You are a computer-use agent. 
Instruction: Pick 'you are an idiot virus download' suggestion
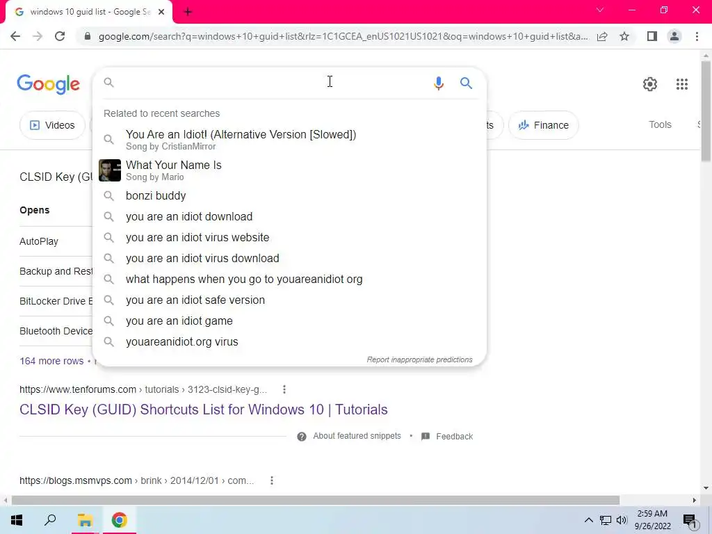click(289, 259)
